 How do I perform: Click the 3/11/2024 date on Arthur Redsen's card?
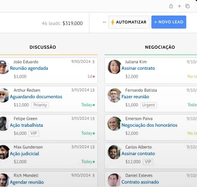(x=80, y=90)
